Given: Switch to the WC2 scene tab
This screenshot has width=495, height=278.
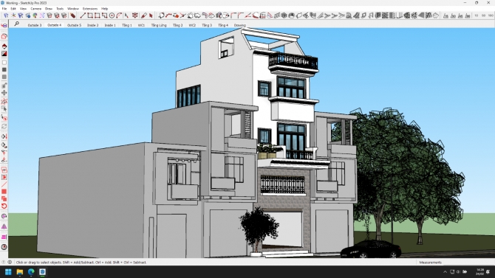Looking at the screenshot, I should (x=192, y=25).
